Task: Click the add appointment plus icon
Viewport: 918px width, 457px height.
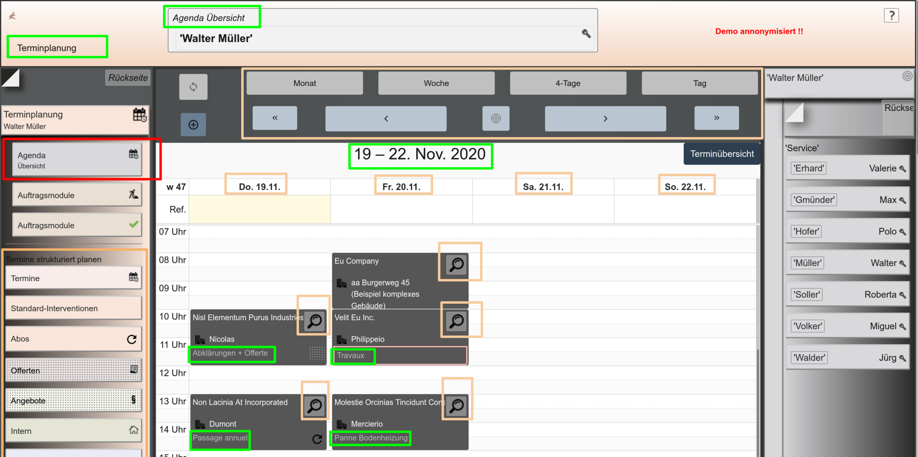Action: 193,125
